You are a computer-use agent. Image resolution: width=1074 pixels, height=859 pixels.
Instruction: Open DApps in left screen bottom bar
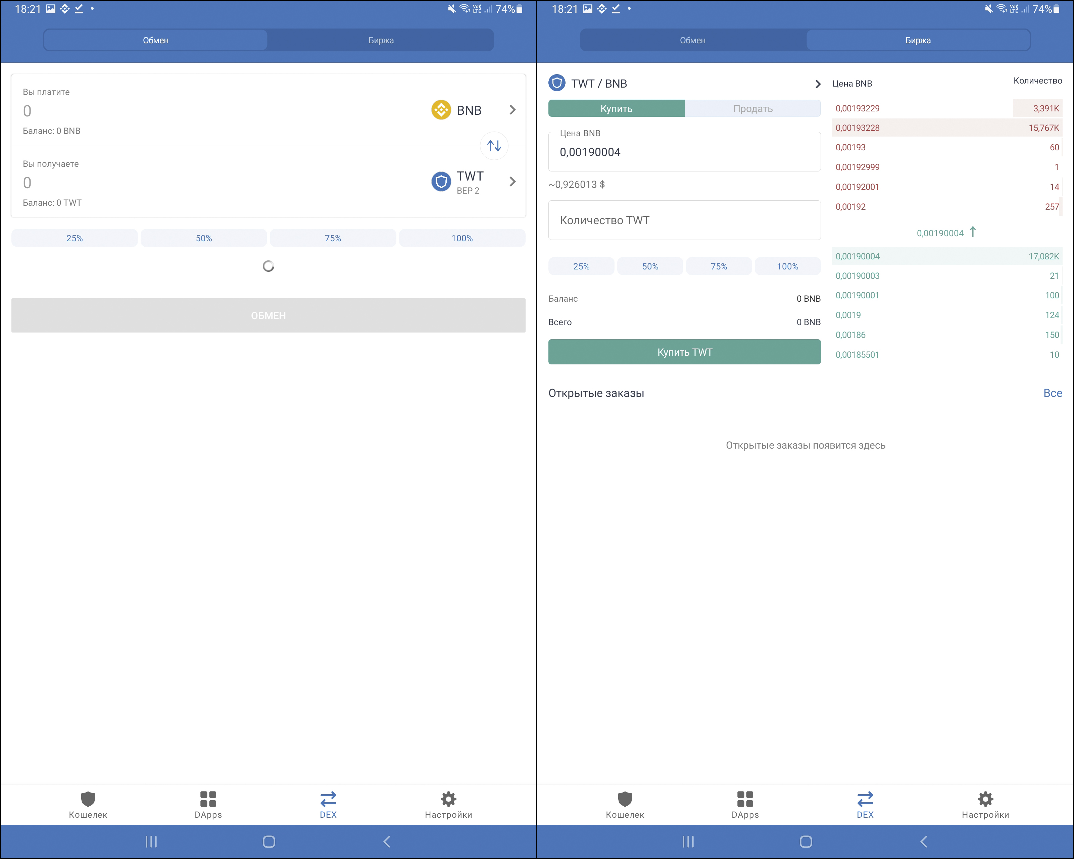point(208,805)
